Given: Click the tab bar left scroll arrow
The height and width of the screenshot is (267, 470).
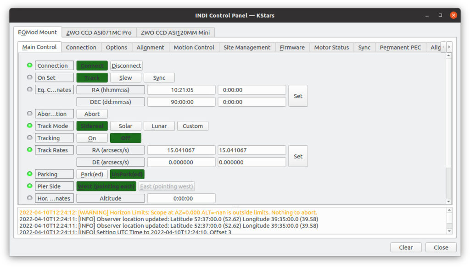Looking at the screenshot, I should pos(444,47).
